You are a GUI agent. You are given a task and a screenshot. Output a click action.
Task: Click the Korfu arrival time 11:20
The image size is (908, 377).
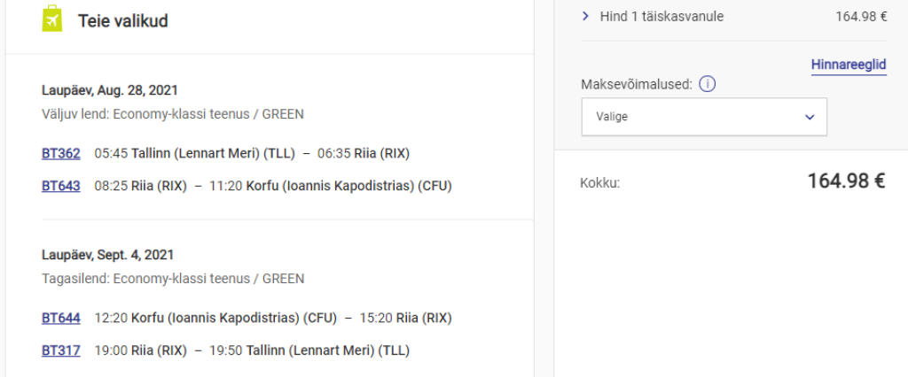pos(224,186)
